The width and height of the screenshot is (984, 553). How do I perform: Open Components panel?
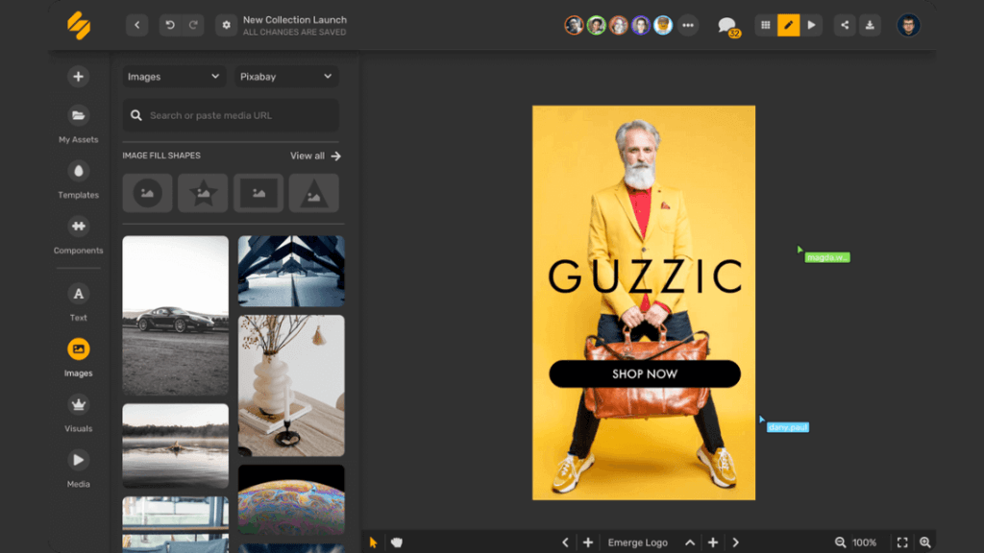79,235
